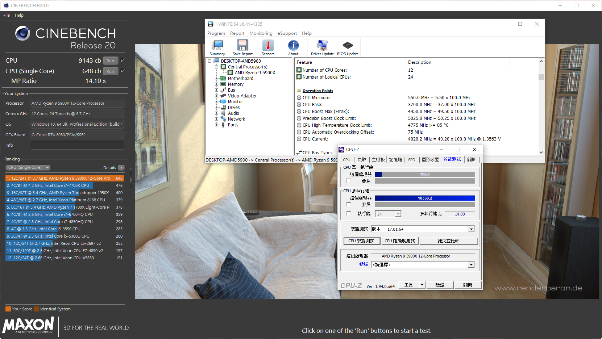Click the multi thread 10358.2 score bar
Image resolution: width=602 pixels, height=339 pixels.
[x=425, y=198]
